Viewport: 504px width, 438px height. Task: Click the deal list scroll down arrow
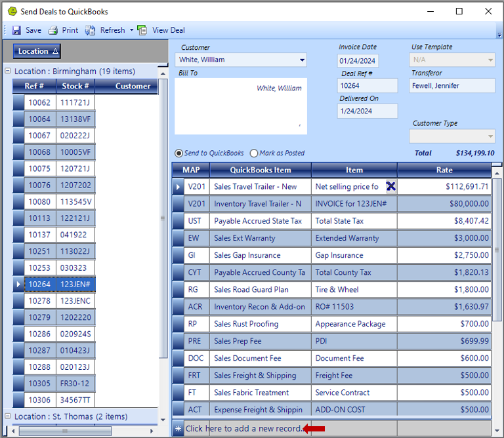(163, 420)
